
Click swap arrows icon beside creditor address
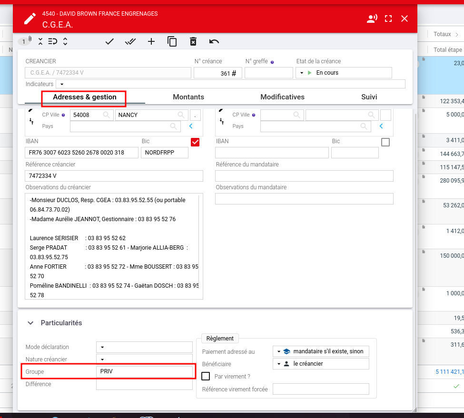(31, 121)
